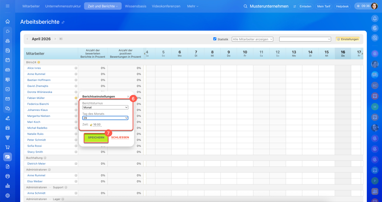382x202 pixels.
Task: Click the 16:00 time value
Action: coord(97,125)
